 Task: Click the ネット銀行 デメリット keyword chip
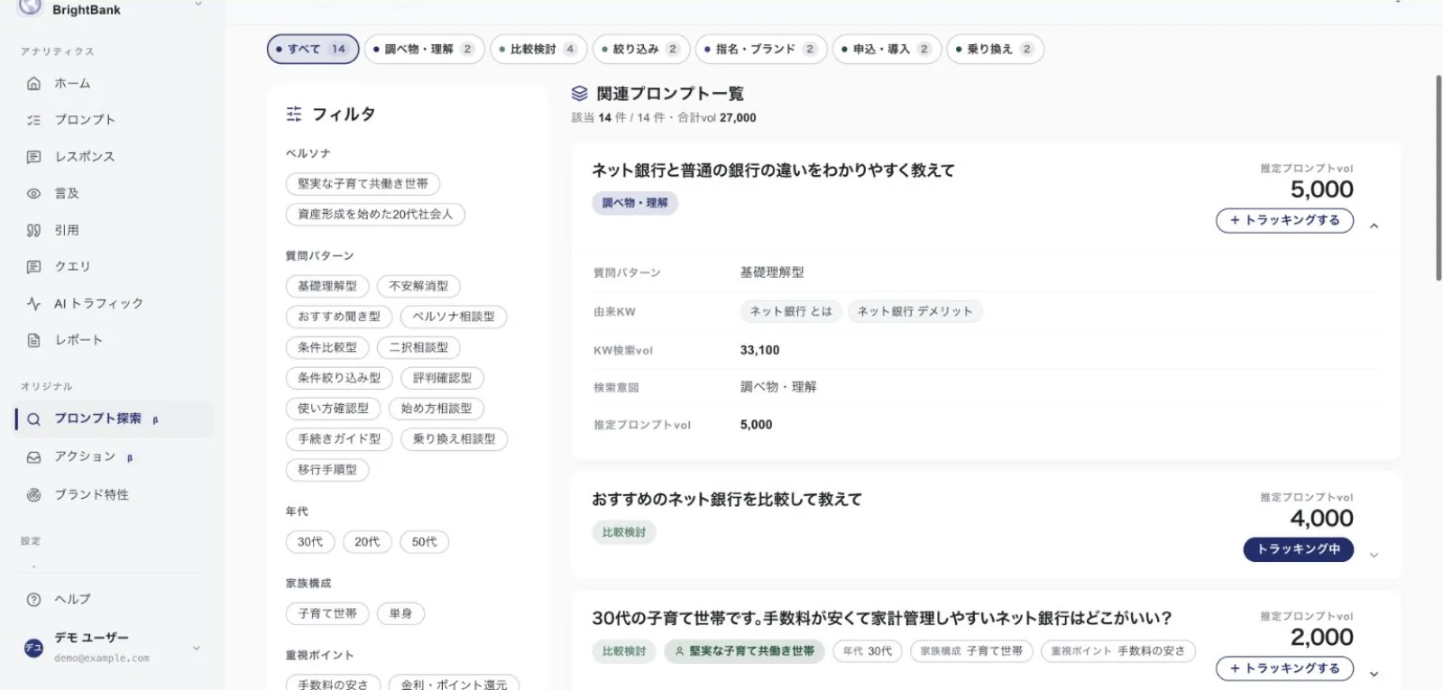915,311
